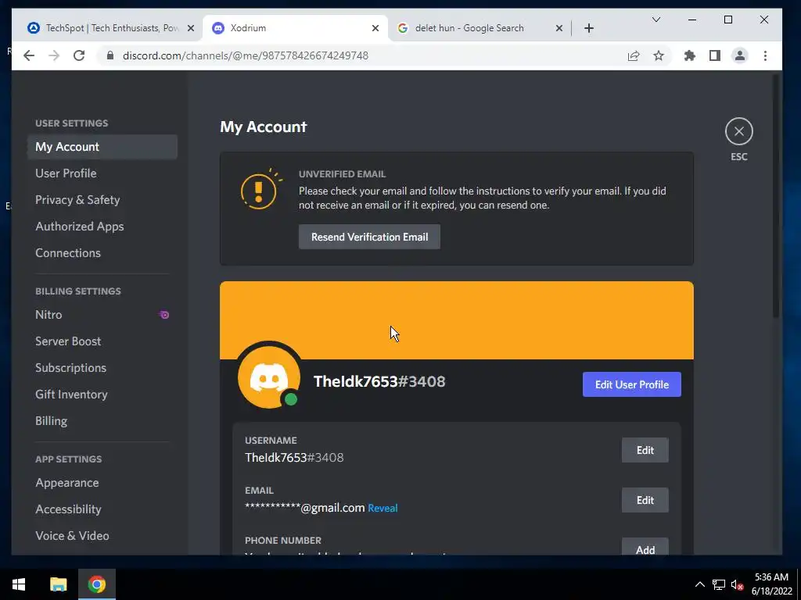The width and height of the screenshot is (801, 600).
Task: Select the Xodrium tab
Action: click(295, 28)
